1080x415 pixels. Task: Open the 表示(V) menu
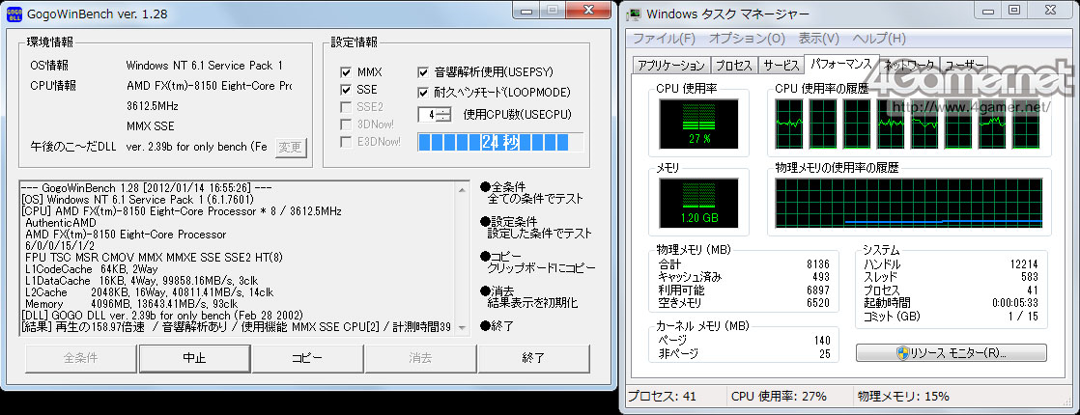point(819,38)
